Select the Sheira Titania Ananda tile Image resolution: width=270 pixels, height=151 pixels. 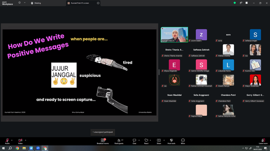[174, 50]
